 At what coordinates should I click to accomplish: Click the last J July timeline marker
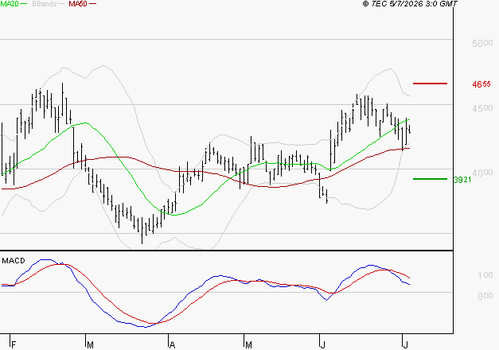[x=405, y=345]
